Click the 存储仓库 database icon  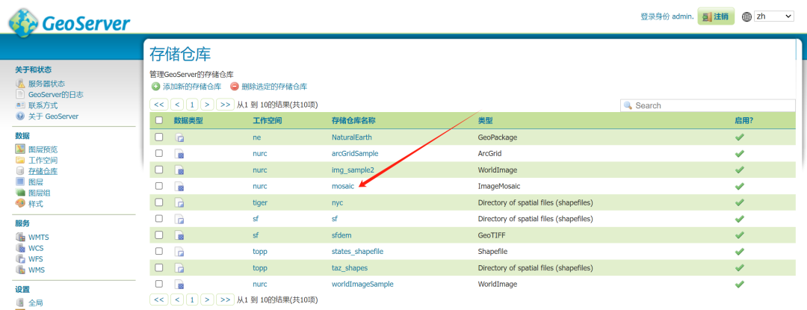pos(20,171)
